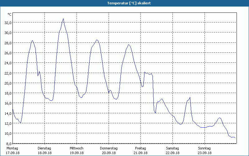Image resolution: width=249 pixels, height=156 pixels.
Task: Click the 17.09.18 date label
Action: (x=12, y=153)
